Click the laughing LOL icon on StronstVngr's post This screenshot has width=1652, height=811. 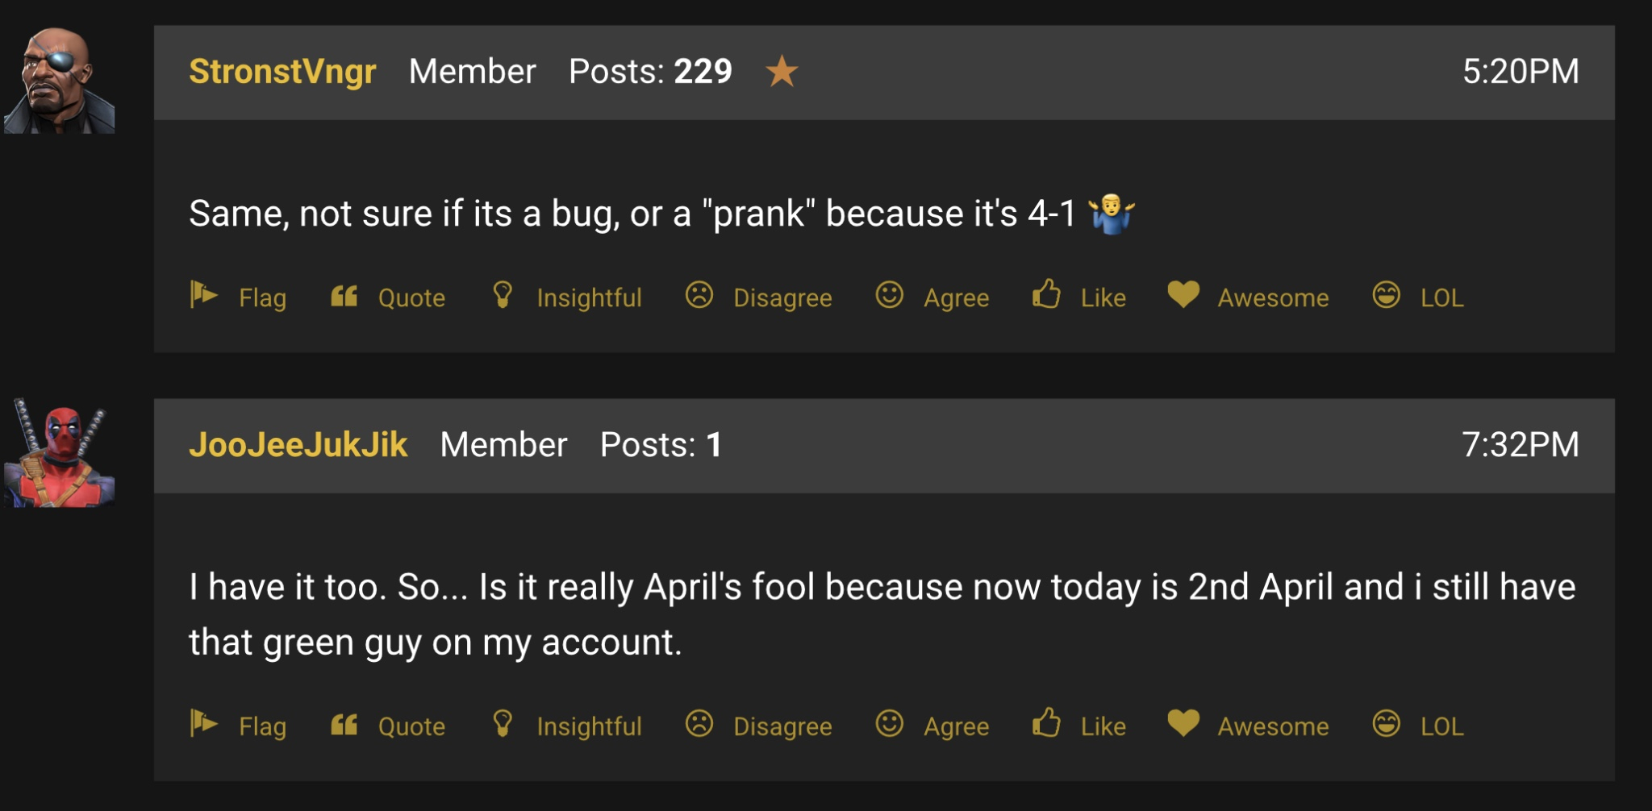click(x=1387, y=295)
